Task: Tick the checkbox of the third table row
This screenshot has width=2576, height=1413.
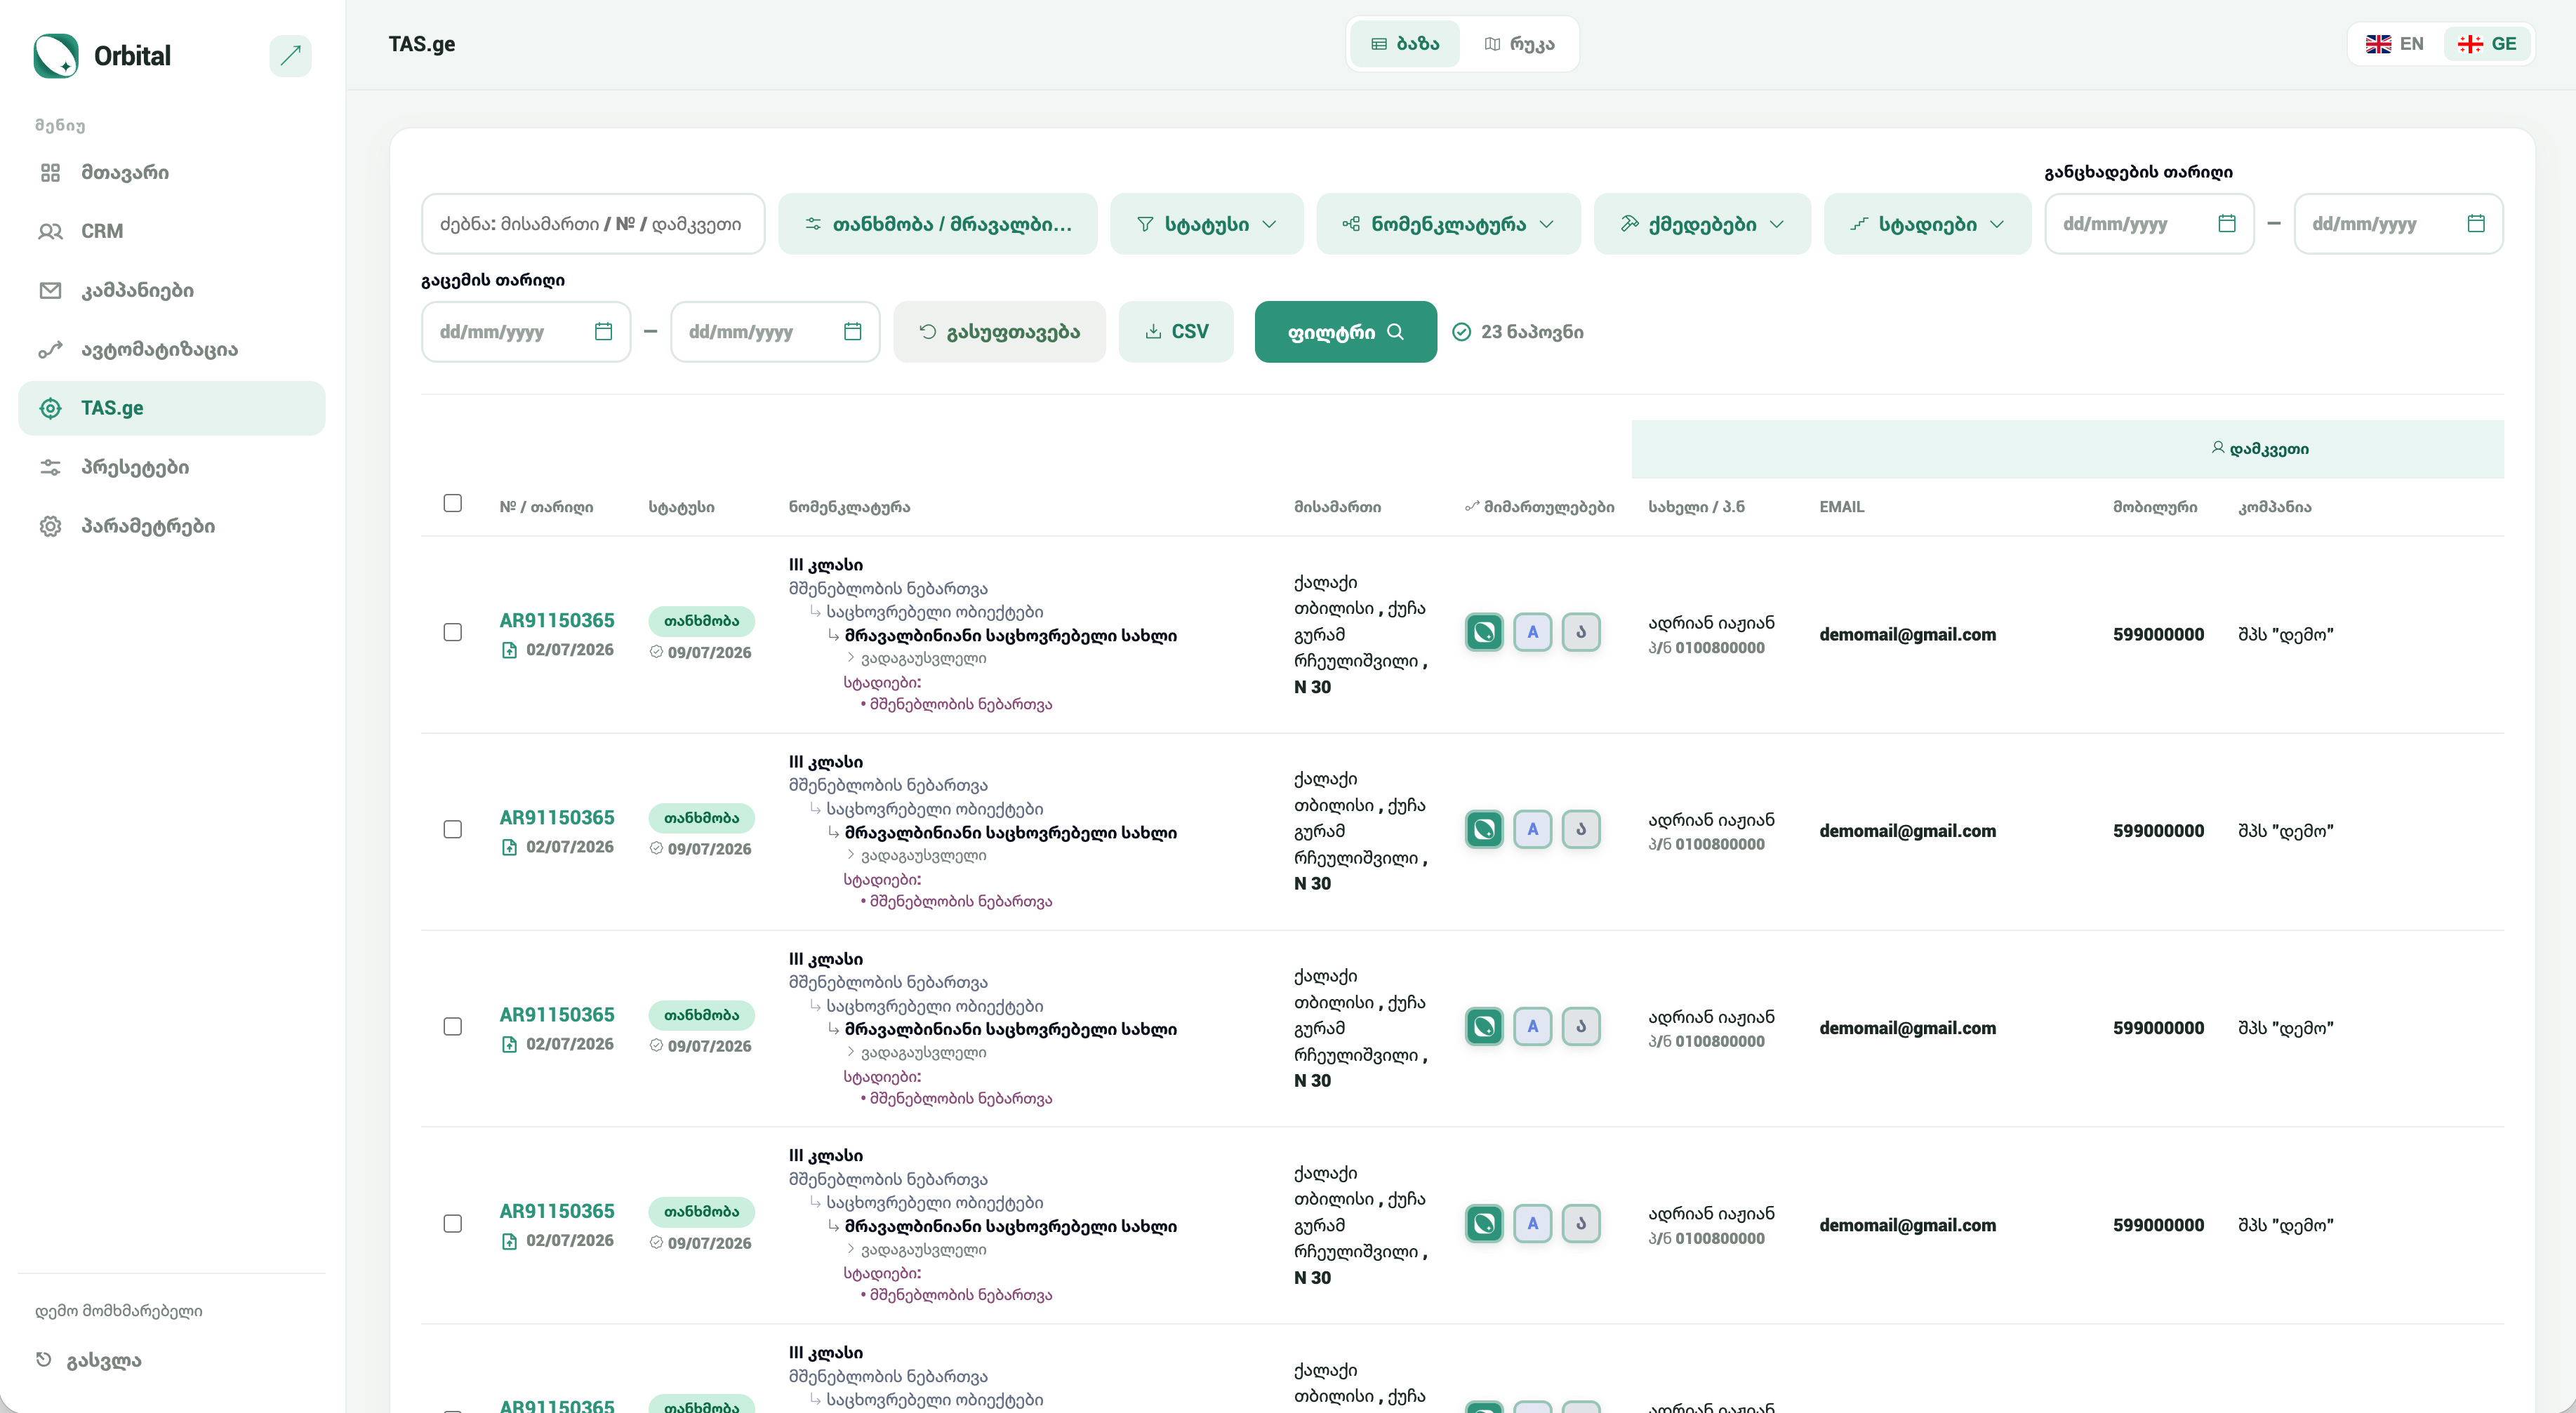Action: coord(453,1026)
